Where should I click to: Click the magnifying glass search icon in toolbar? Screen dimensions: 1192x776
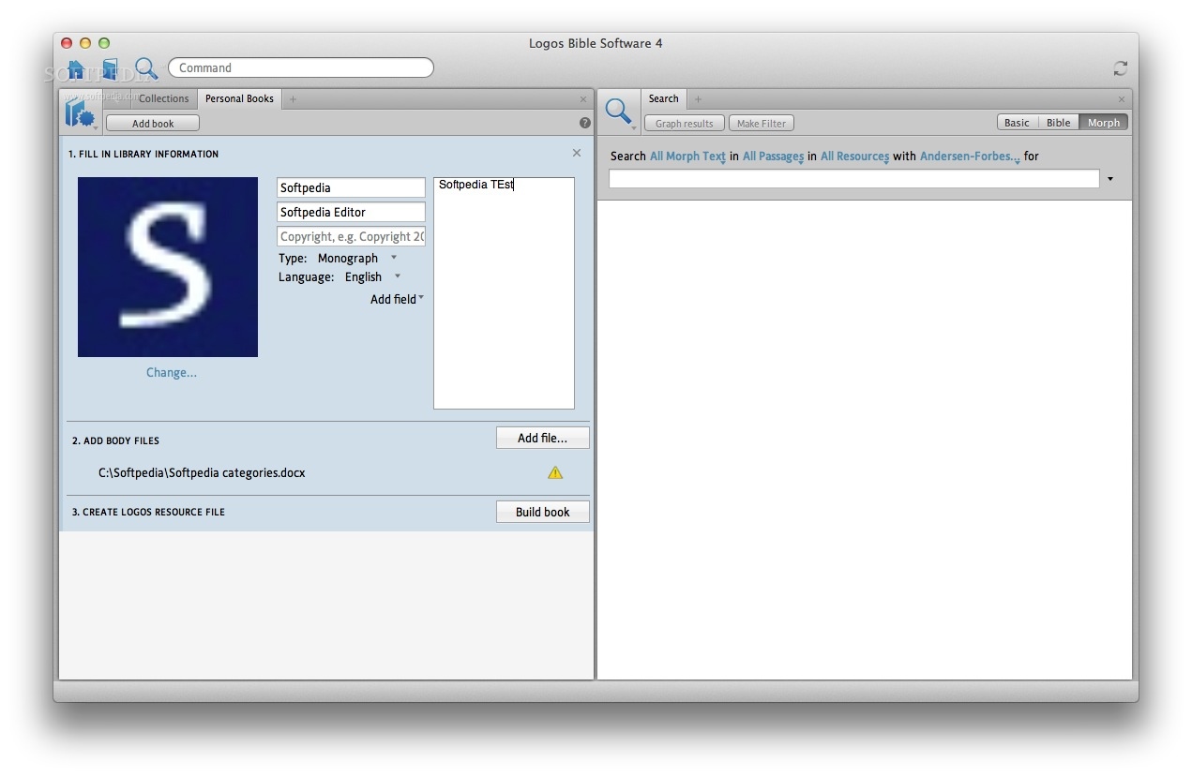click(146, 67)
